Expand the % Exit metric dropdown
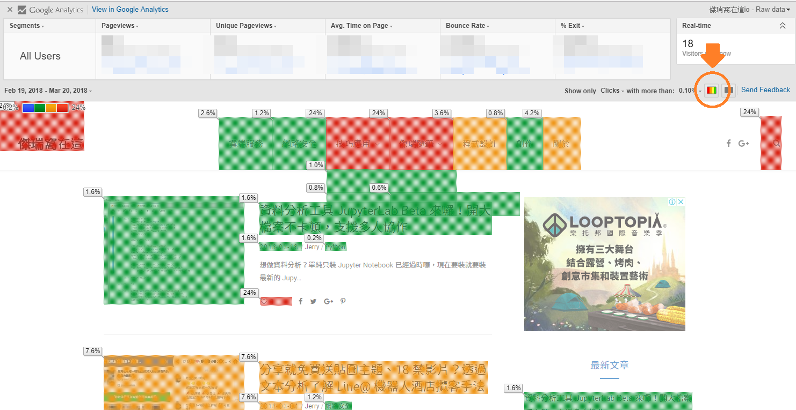Viewport: 796px width, 410px height. pyautogui.click(x=573, y=26)
